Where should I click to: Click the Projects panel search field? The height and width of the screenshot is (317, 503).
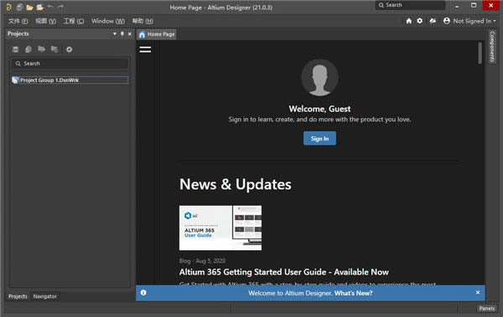click(70, 64)
